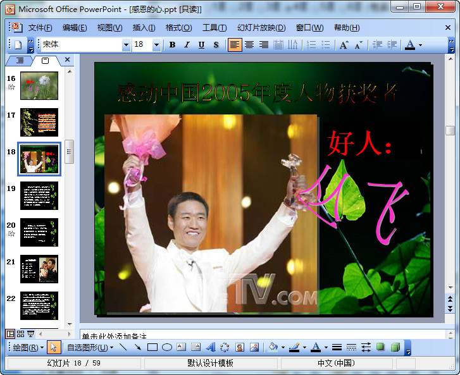Decrease the font size
Image resolution: width=460 pixels, height=375 pixels.
359,45
